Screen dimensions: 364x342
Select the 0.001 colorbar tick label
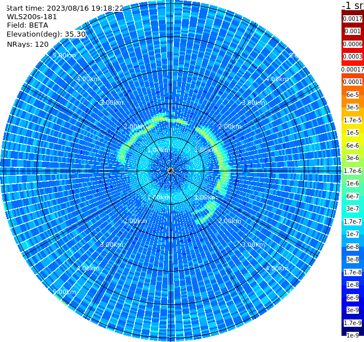(x=353, y=31)
